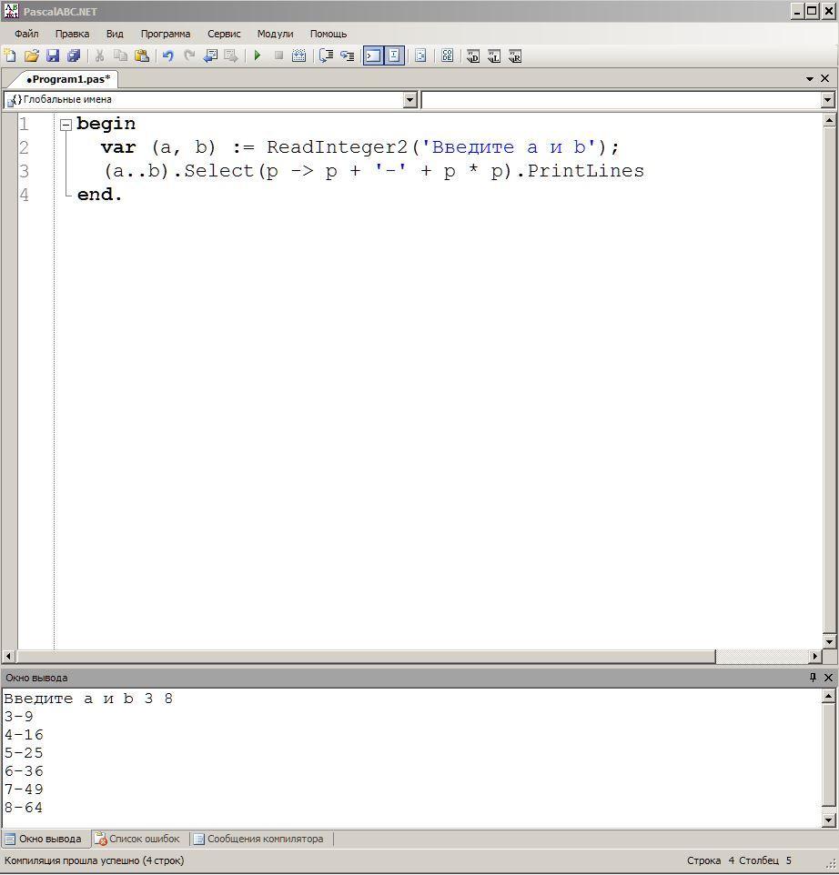Image resolution: width=839 pixels, height=875 pixels.
Task: Switch to Окно вывода tab
Action: (44, 839)
